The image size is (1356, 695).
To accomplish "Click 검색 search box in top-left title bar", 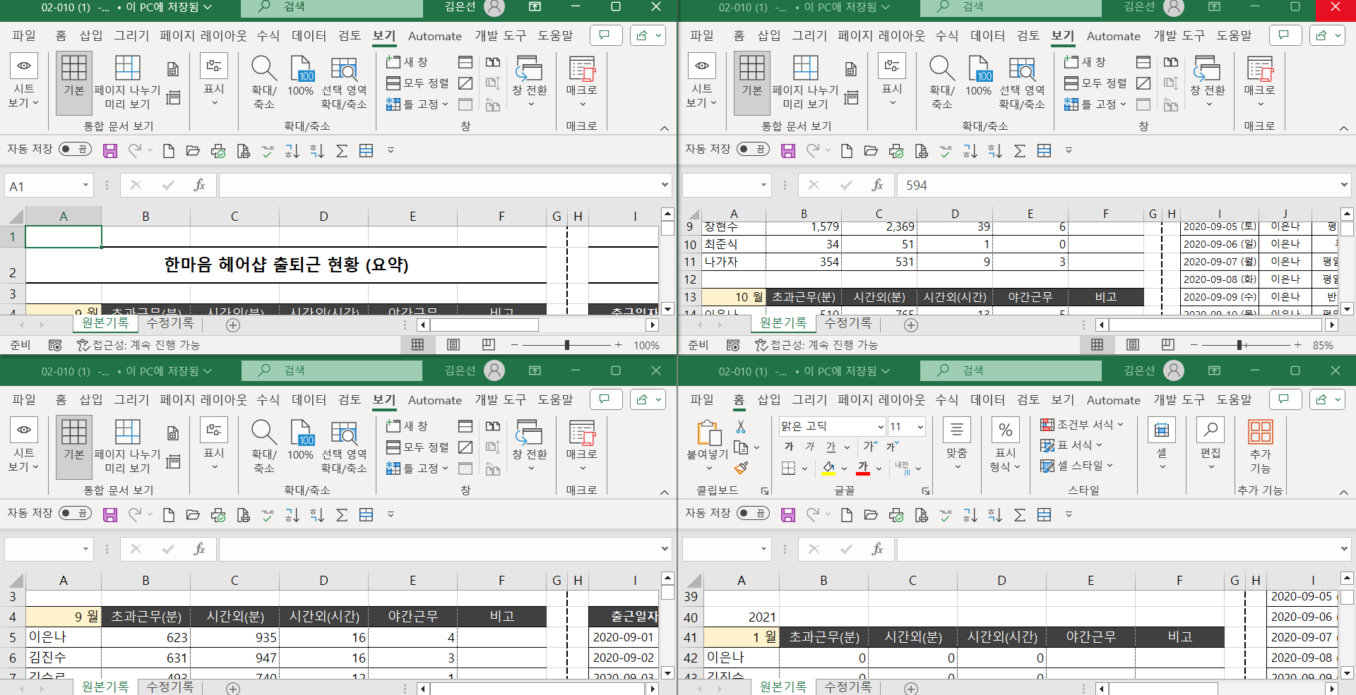I will pyautogui.click(x=332, y=7).
